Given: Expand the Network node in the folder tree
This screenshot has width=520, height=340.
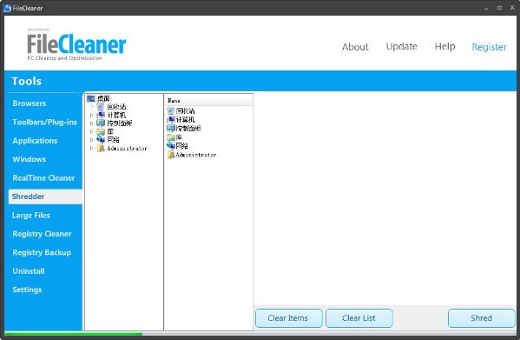Looking at the screenshot, I should pos(91,140).
